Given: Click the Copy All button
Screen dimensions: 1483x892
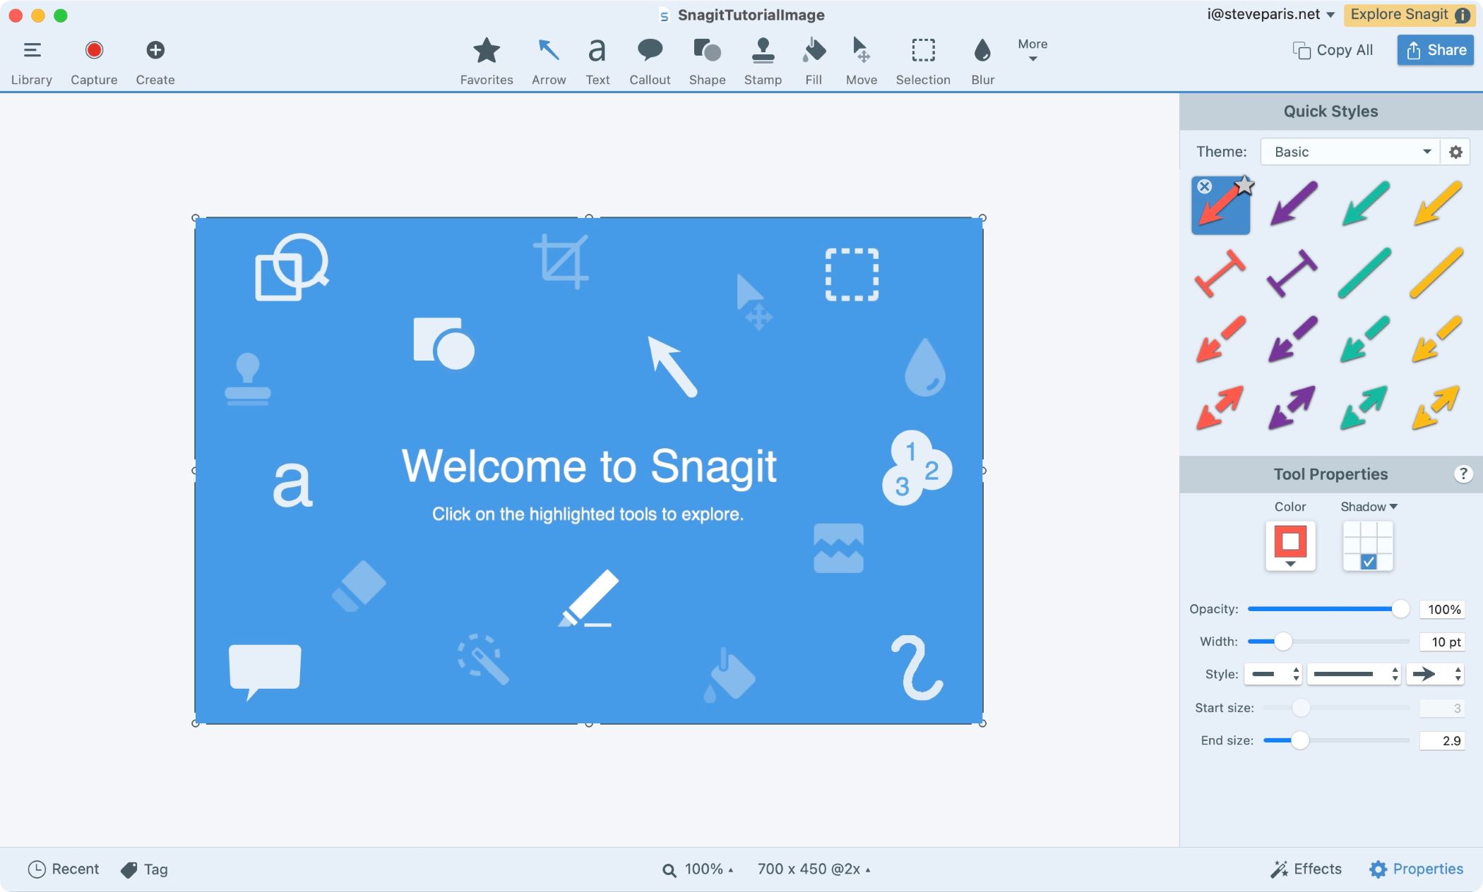Looking at the screenshot, I should tap(1333, 49).
